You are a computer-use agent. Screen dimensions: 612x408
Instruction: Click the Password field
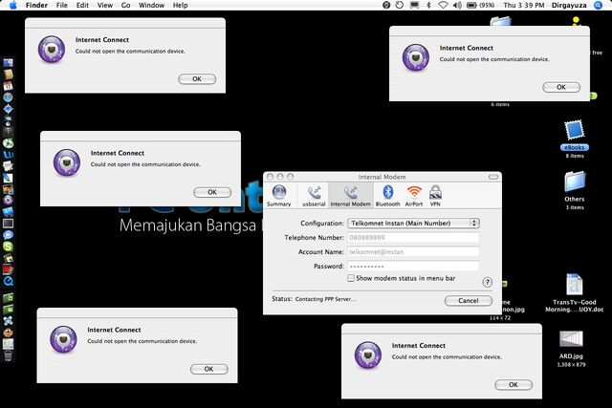[x=413, y=267]
